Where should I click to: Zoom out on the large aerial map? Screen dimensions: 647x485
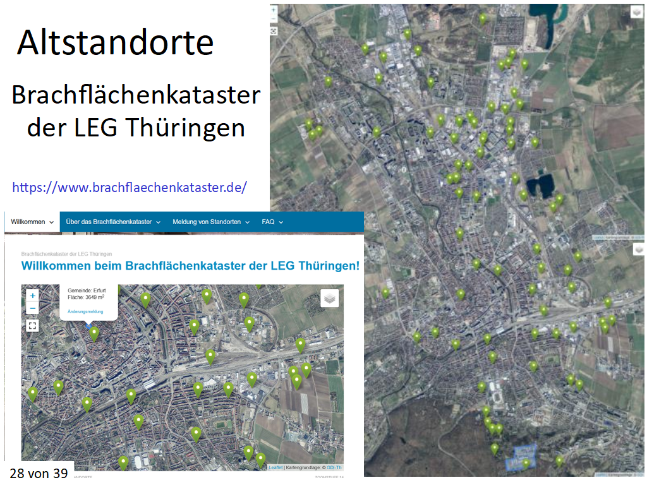click(x=274, y=18)
